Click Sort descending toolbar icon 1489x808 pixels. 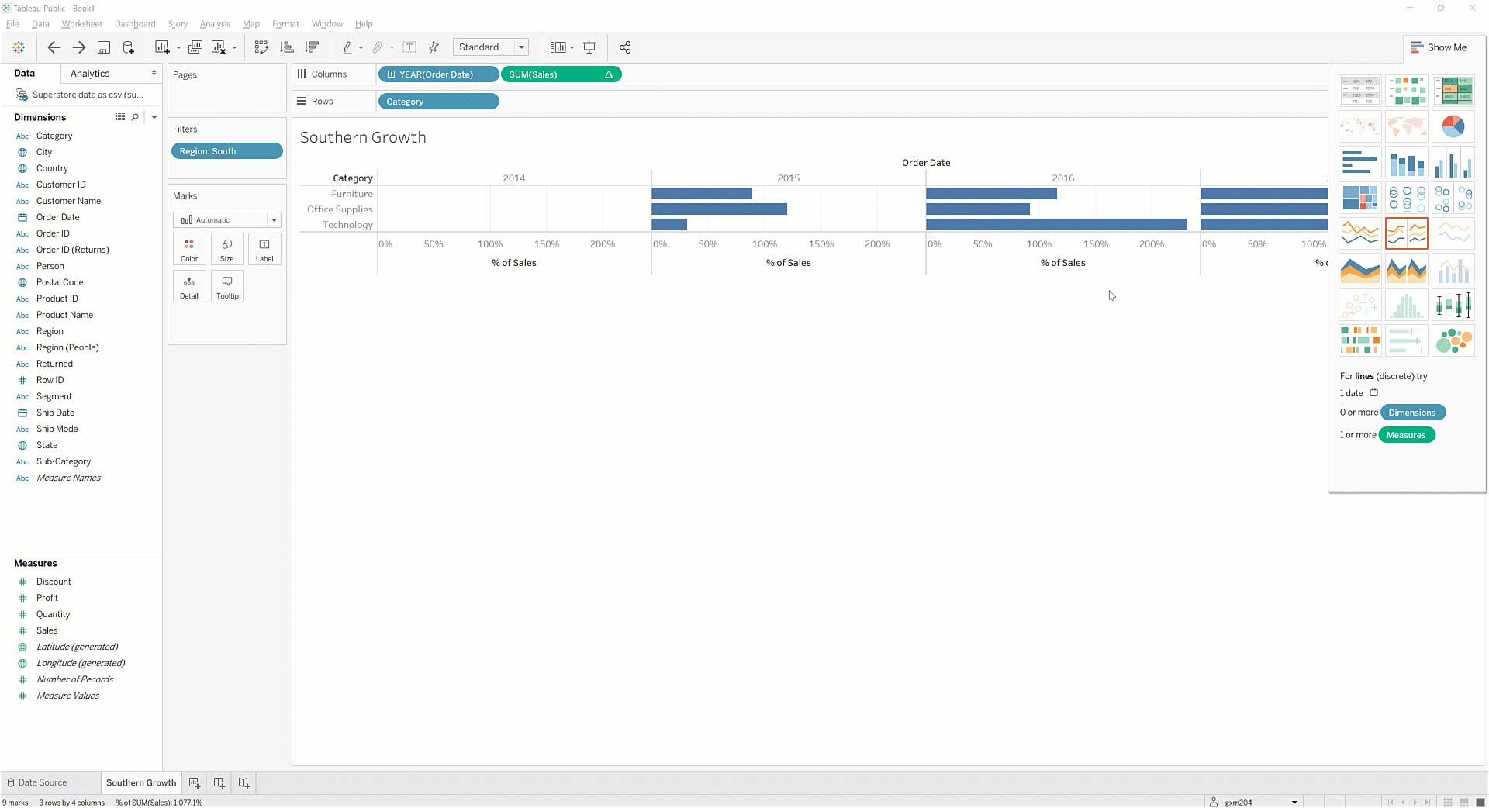coord(312,47)
